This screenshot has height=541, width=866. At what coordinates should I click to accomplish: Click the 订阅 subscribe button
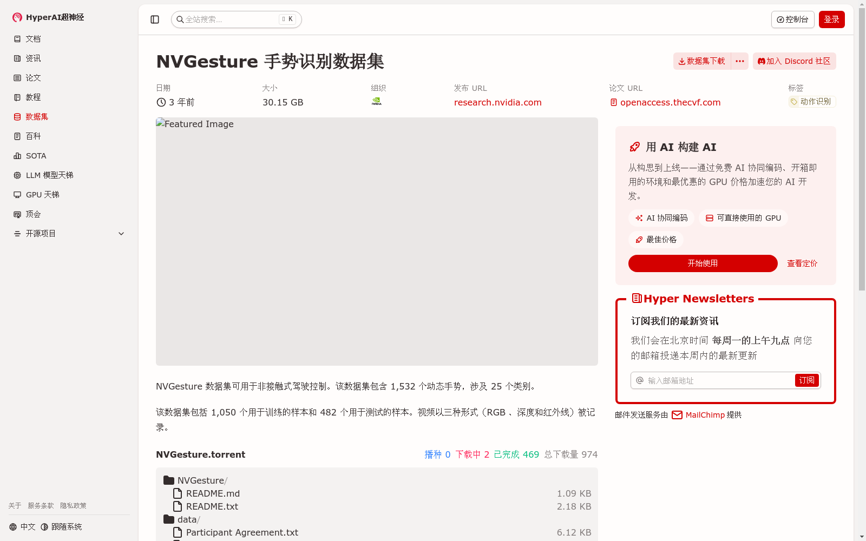[806, 380]
